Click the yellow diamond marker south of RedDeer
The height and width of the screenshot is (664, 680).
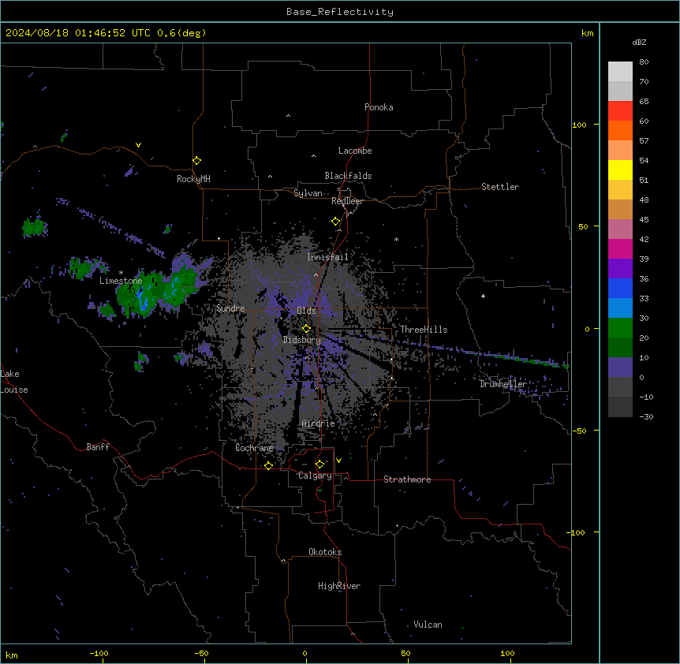click(336, 222)
